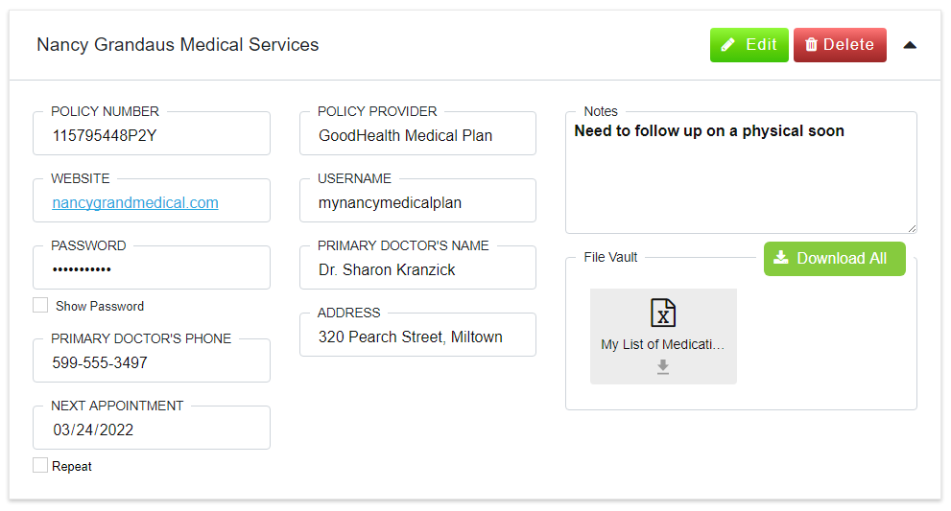951x511 pixels.
Task: Click the spreadsheet file icon in File Vault
Action: click(x=663, y=313)
